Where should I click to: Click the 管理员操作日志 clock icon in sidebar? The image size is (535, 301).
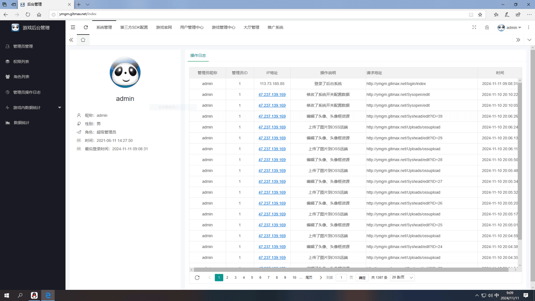8,92
